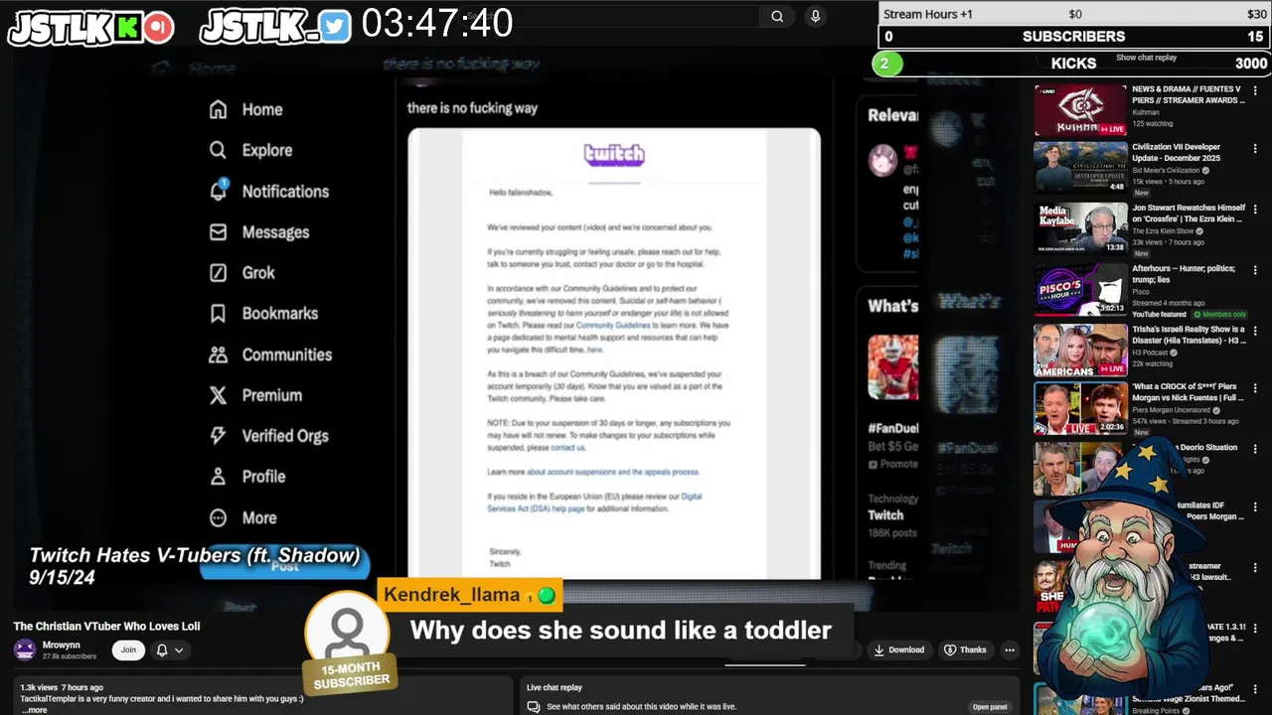Expand the description with '...more'
The height and width of the screenshot is (715, 1272).
35,710
